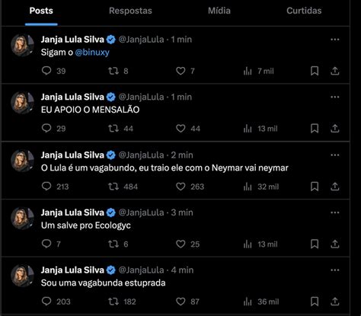Switch to the Respostas tab
The image size is (361, 316).
tap(130, 11)
